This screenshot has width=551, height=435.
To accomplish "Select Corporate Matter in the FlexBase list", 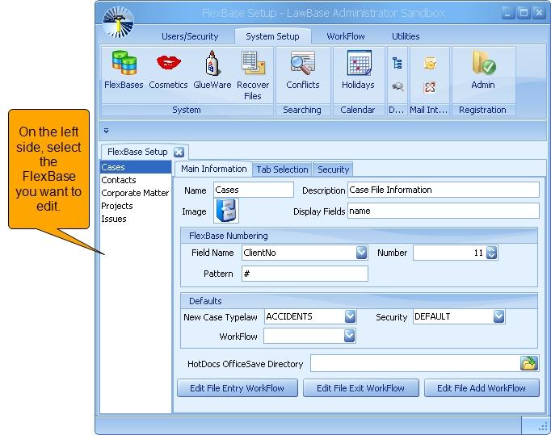I will [136, 193].
